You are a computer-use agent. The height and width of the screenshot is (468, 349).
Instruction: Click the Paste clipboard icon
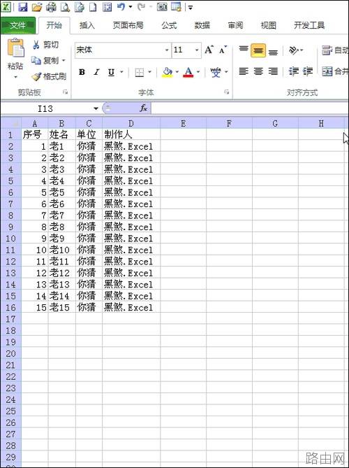pyautogui.click(x=16, y=48)
